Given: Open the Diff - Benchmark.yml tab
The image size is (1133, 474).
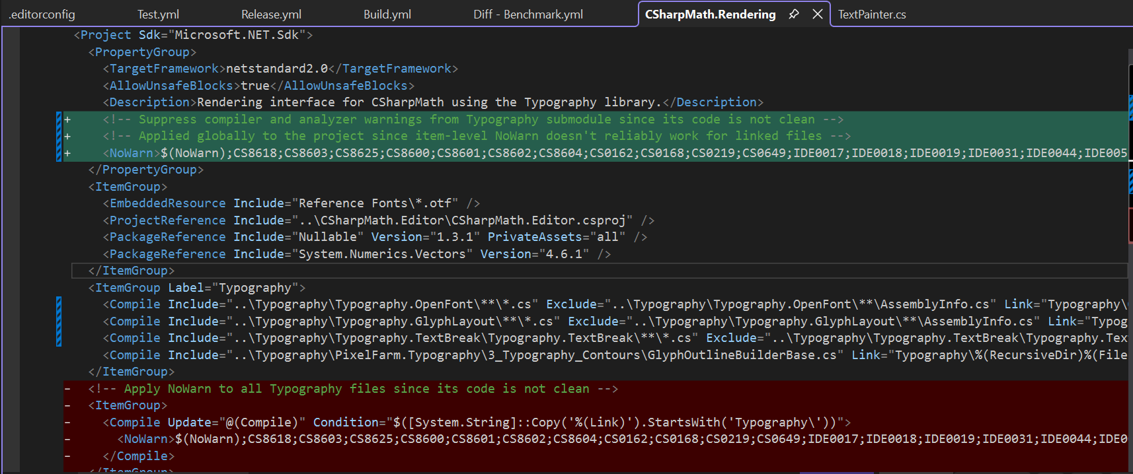Looking at the screenshot, I should [528, 15].
